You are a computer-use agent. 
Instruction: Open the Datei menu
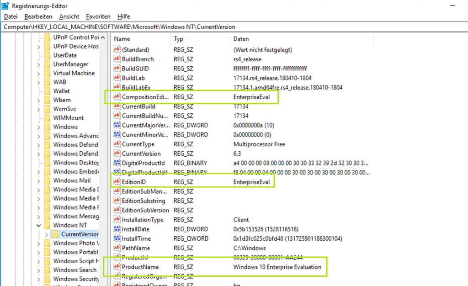[11, 16]
